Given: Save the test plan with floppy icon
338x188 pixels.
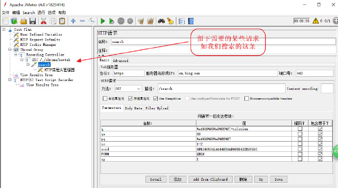Looking at the screenshot, I should 32,21.
